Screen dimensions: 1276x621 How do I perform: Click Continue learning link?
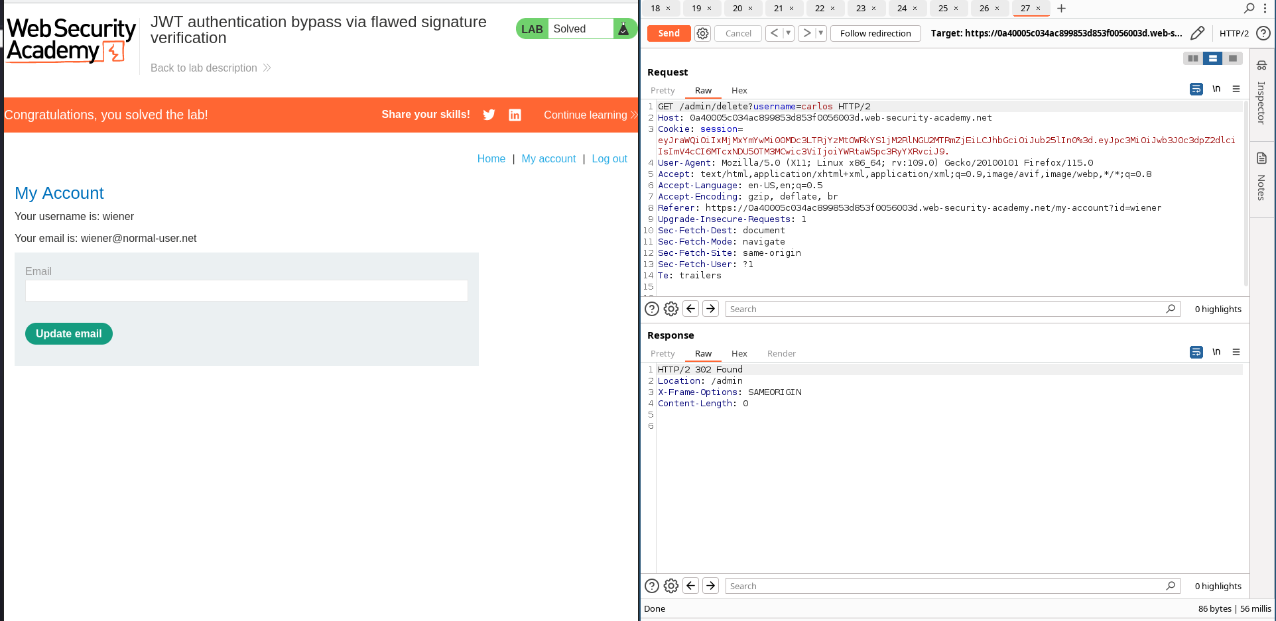tap(590, 115)
